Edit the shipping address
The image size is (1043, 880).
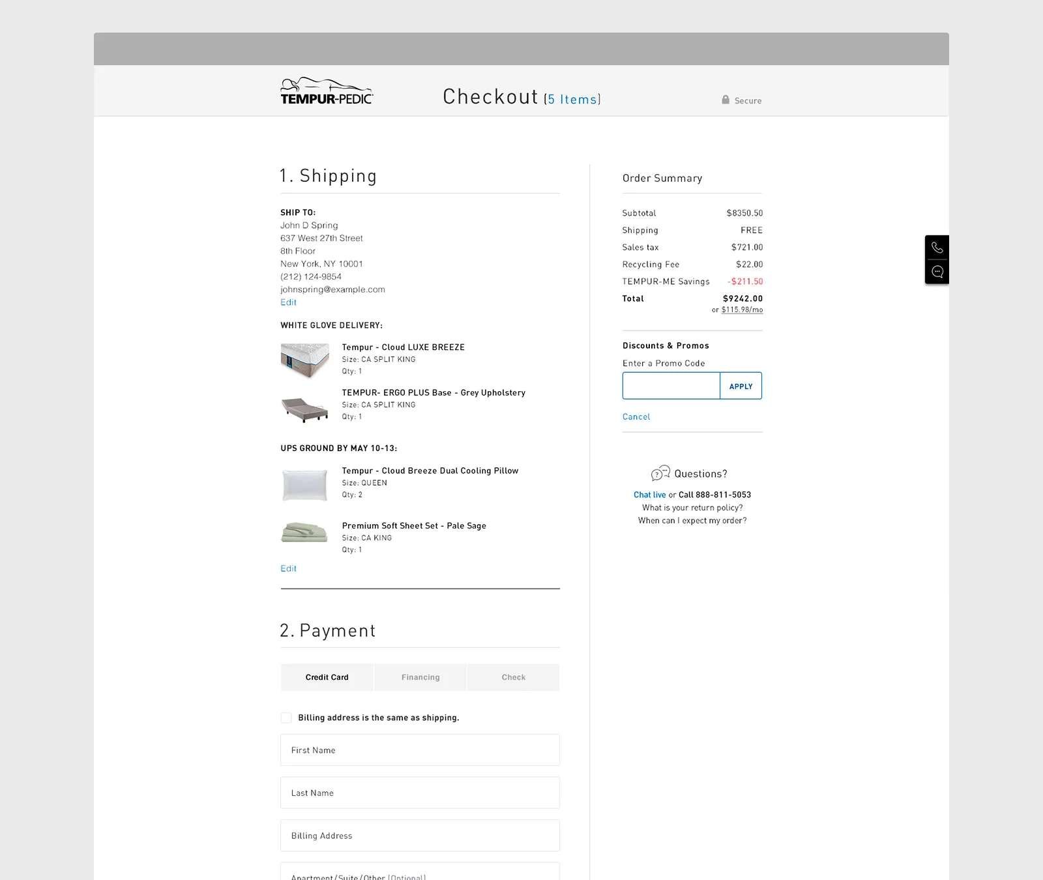[x=288, y=302]
